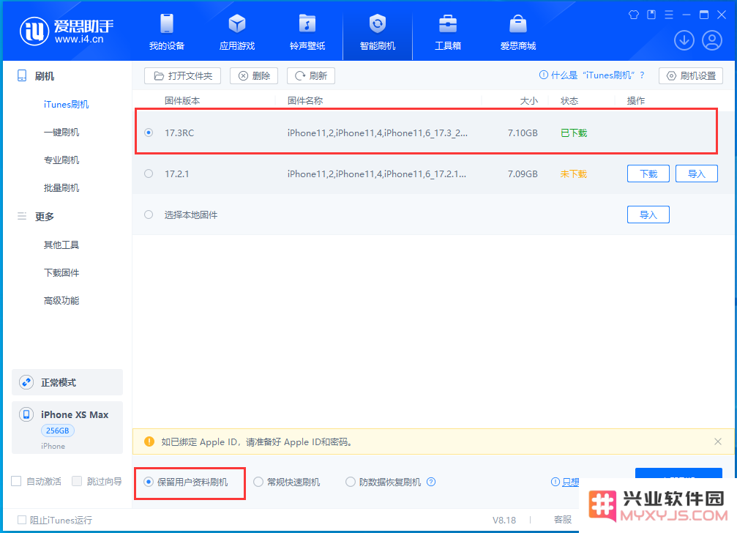The width and height of the screenshot is (737, 533).
Task: Click the 删除 delete button
Action: (x=254, y=75)
